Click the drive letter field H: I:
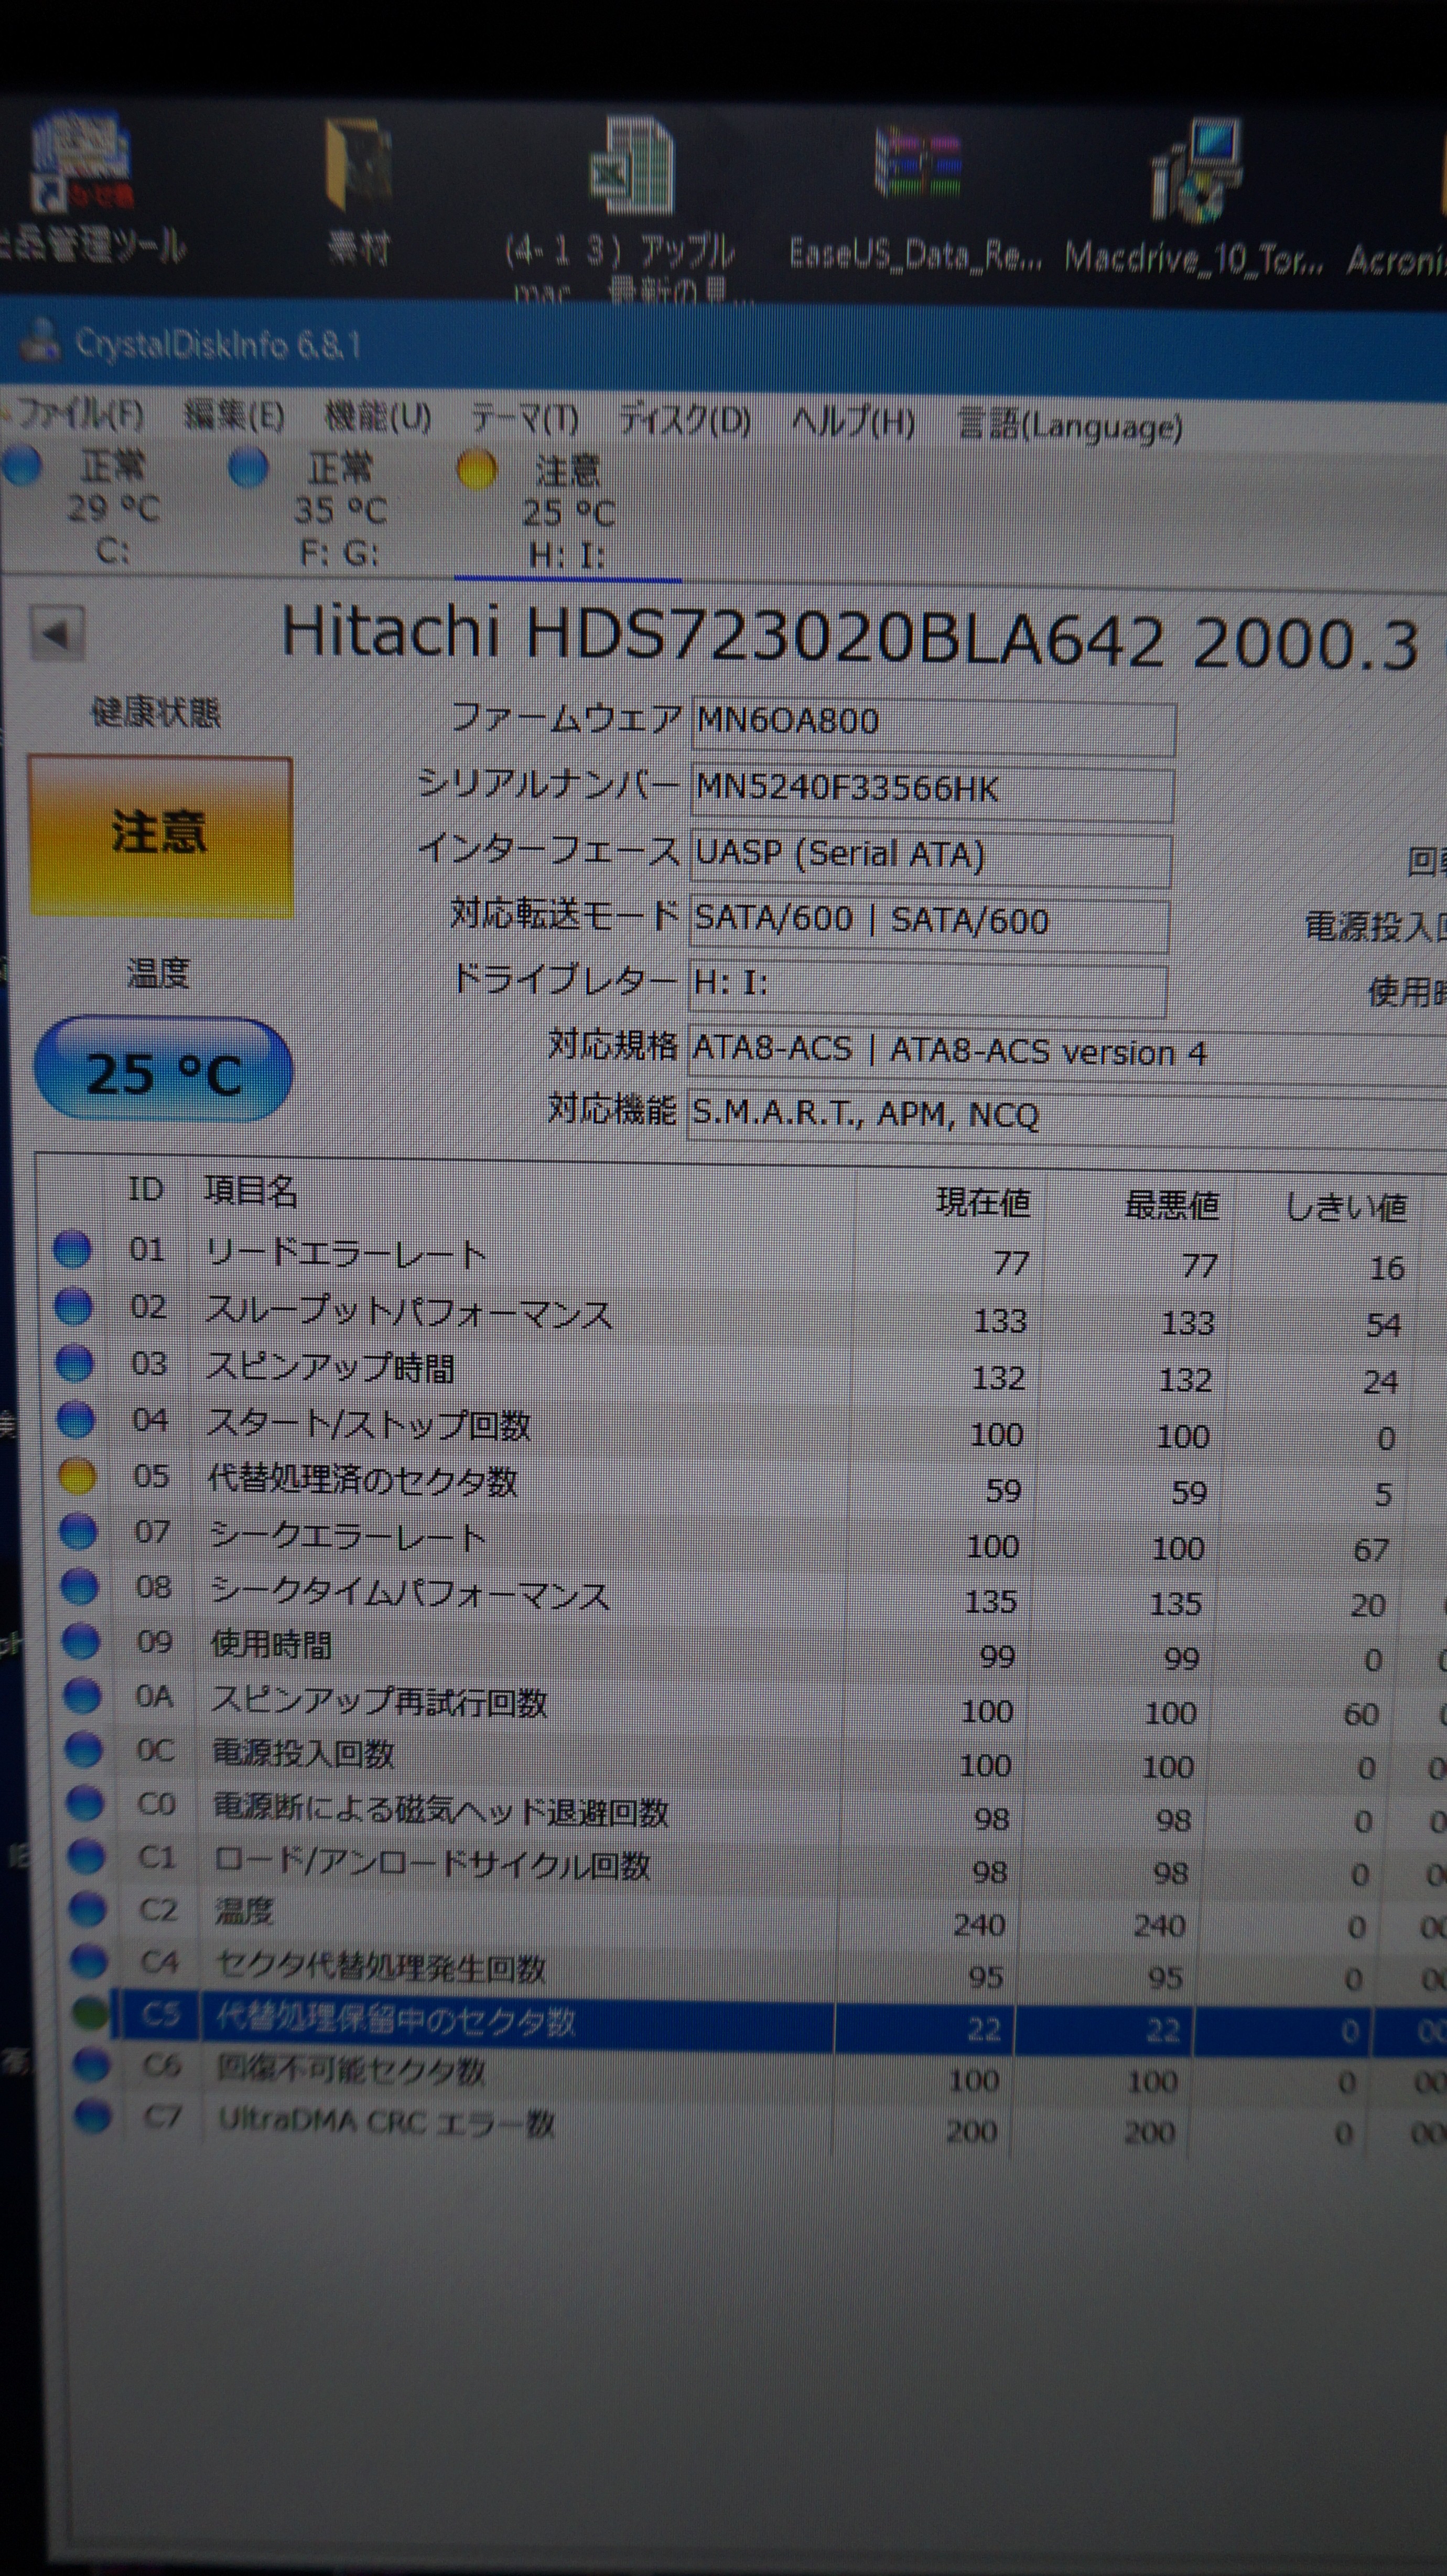This screenshot has height=2576, width=1447. pos(927,988)
